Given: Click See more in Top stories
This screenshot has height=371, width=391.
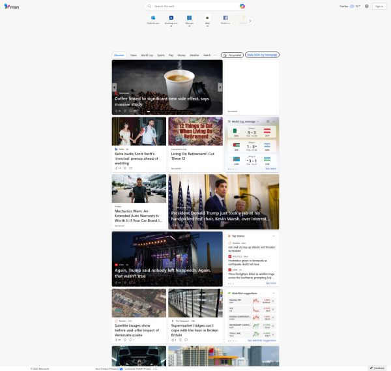Looking at the screenshot, I should [x=270, y=283].
